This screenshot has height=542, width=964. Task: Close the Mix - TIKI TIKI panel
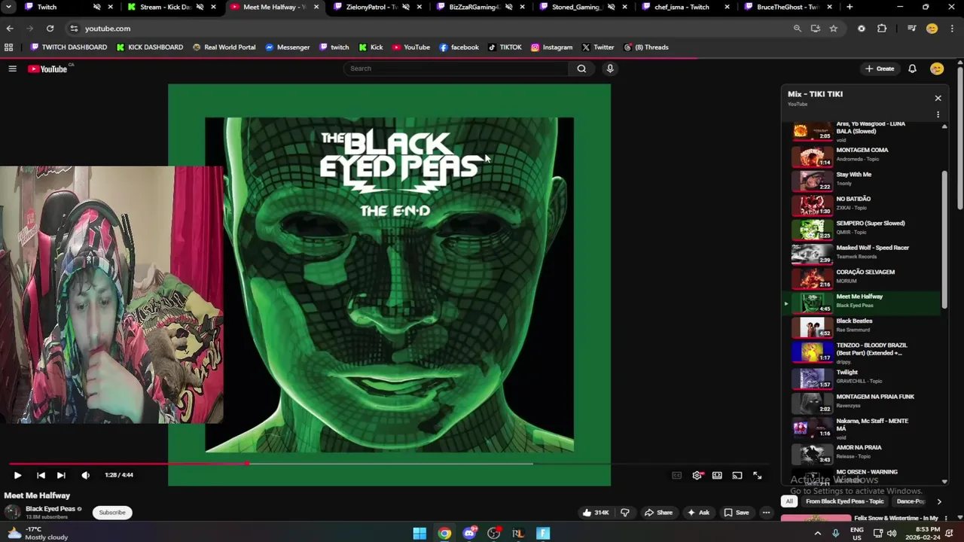point(938,98)
